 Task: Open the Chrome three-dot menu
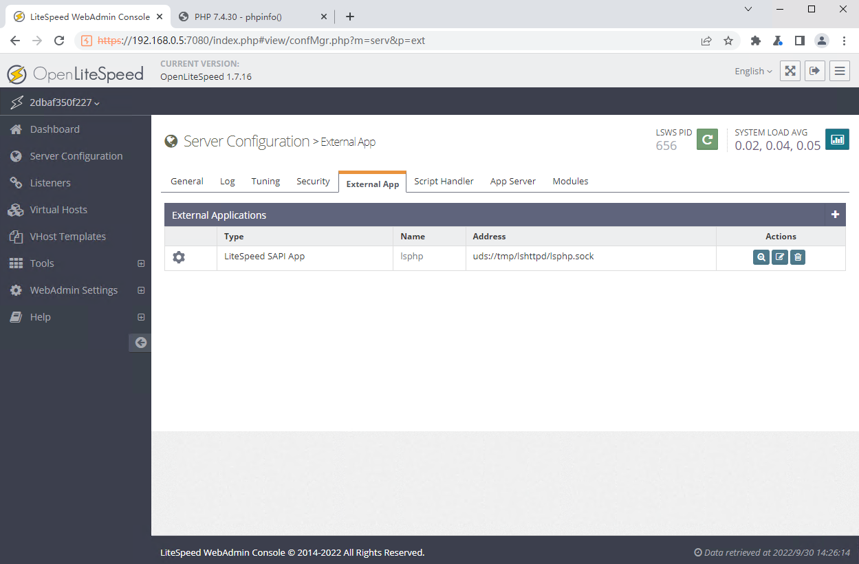click(845, 41)
